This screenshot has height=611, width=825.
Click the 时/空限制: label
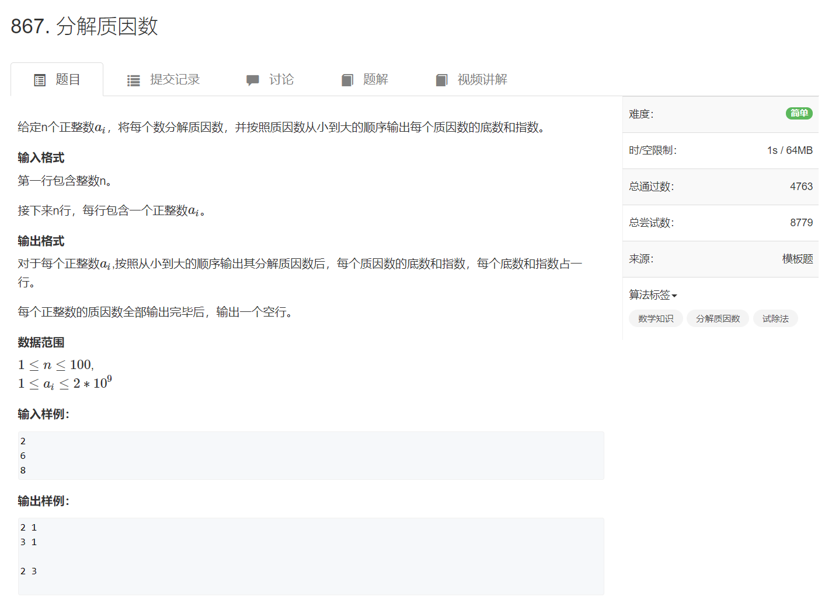(x=653, y=150)
